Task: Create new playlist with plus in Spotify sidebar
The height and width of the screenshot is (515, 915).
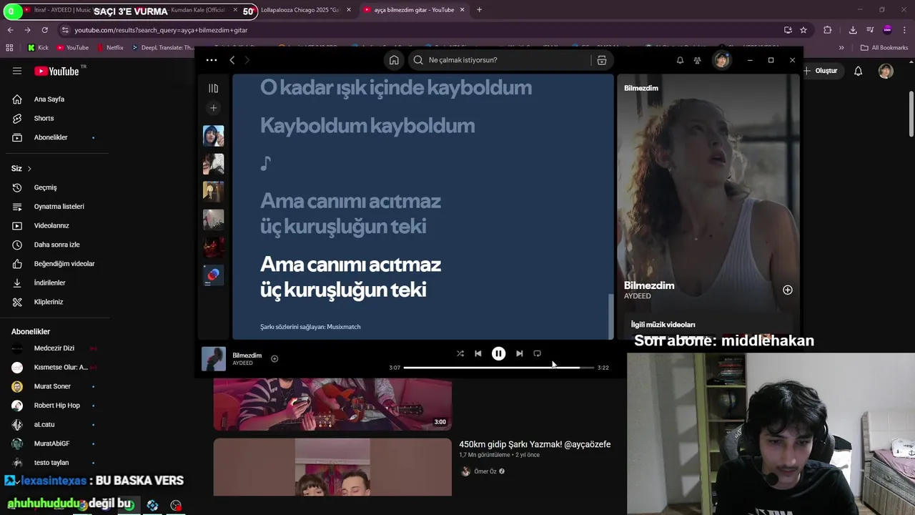Action: [213, 108]
